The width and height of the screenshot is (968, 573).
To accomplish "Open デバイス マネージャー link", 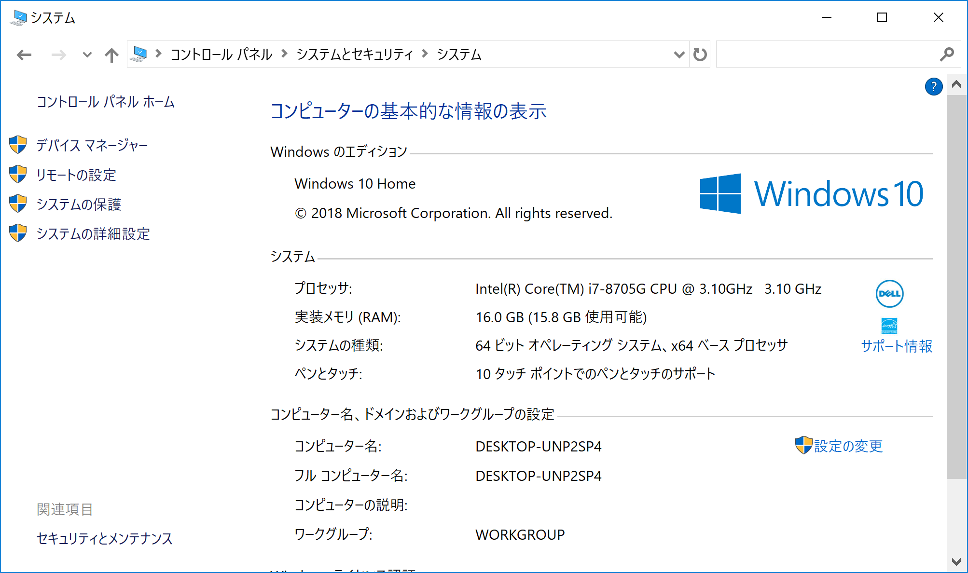I will coord(92,145).
